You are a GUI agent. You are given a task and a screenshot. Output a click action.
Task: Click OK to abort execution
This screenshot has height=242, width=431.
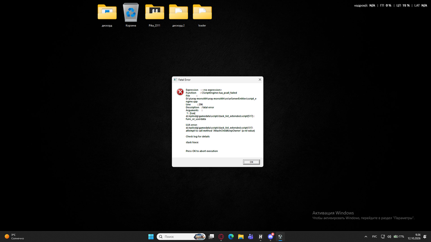[251, 162]
